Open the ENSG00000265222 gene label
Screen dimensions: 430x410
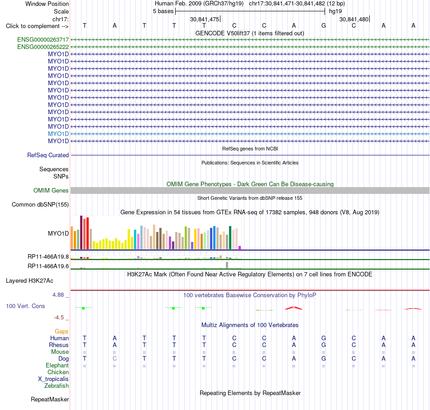click(x=43, y=47)
